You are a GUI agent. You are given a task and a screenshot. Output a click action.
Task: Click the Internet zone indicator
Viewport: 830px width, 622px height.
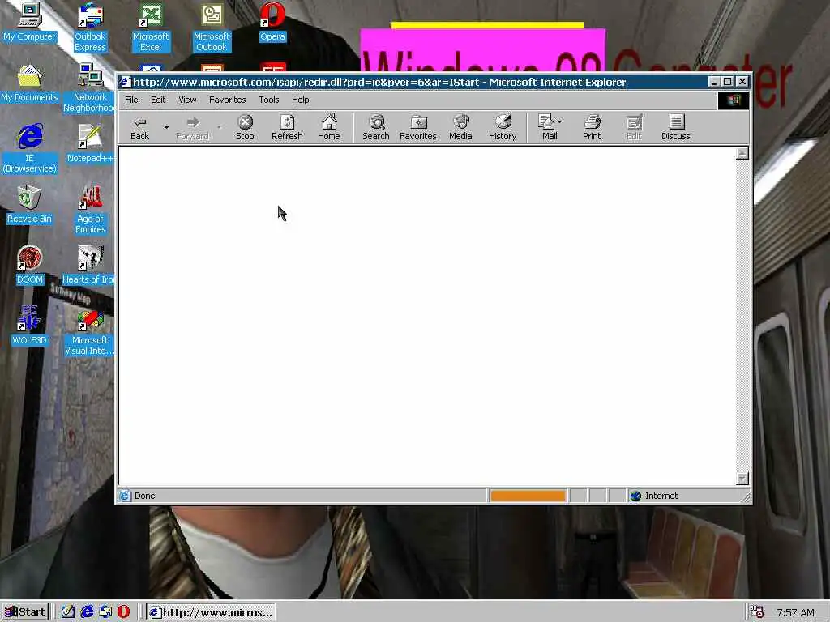[x=655, y=496]
